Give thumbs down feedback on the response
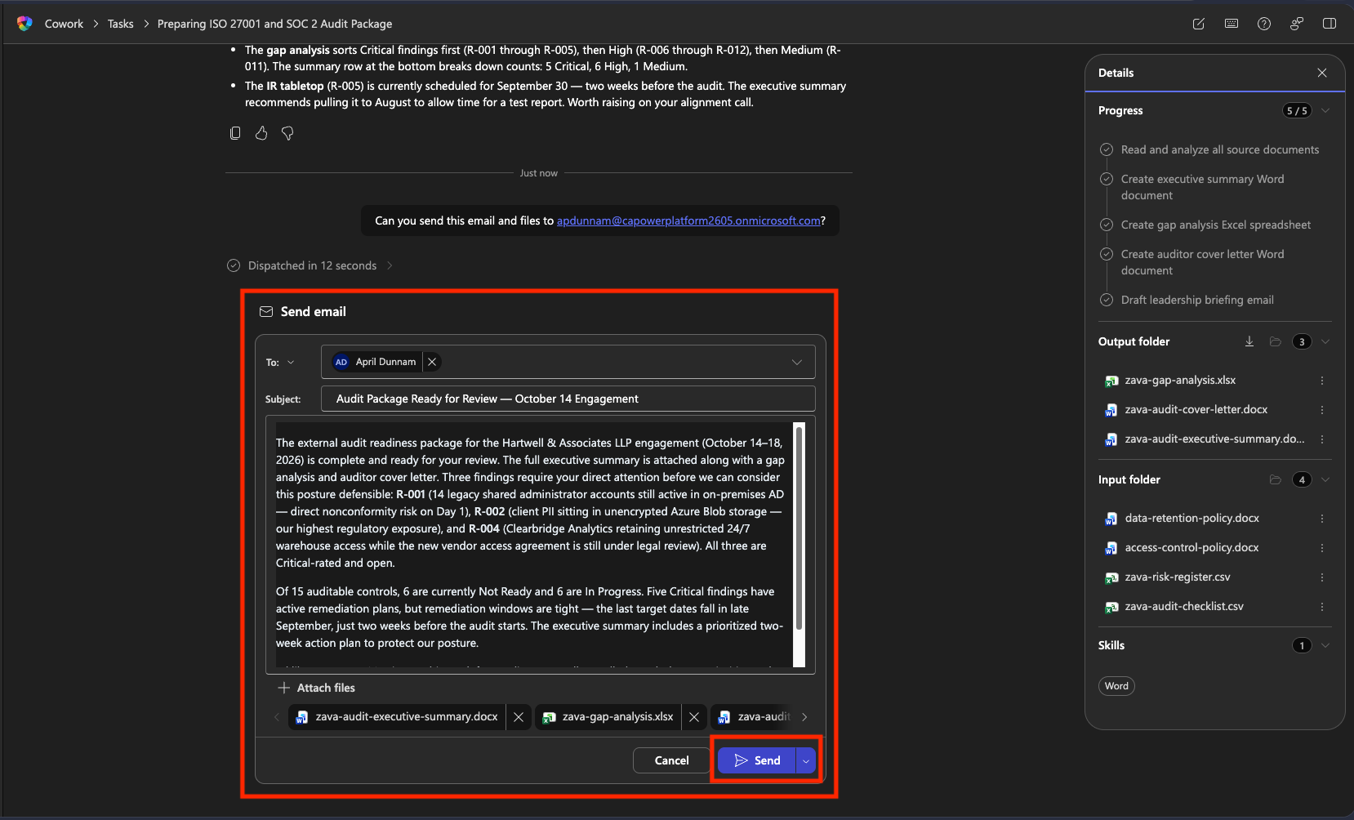Image resolution: width=1354 pixels, height=820 pixels. (287, 133)
